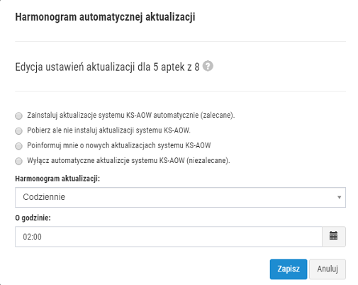Click the 'O godzinie:' field label
The image size is (358, 285).
33,218
